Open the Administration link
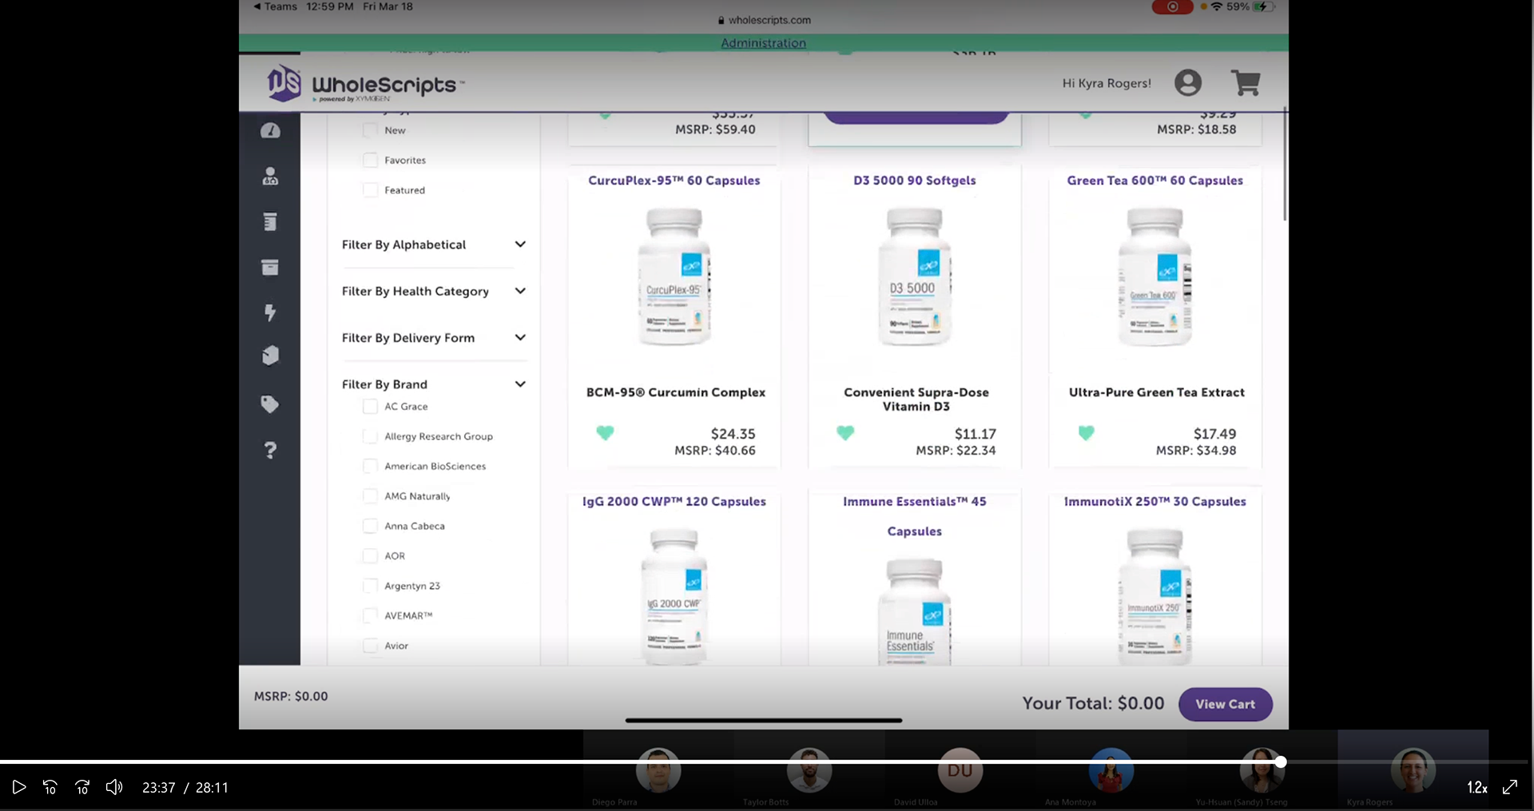Screen dimensions: 1534x811 click(x=763, y=43)
